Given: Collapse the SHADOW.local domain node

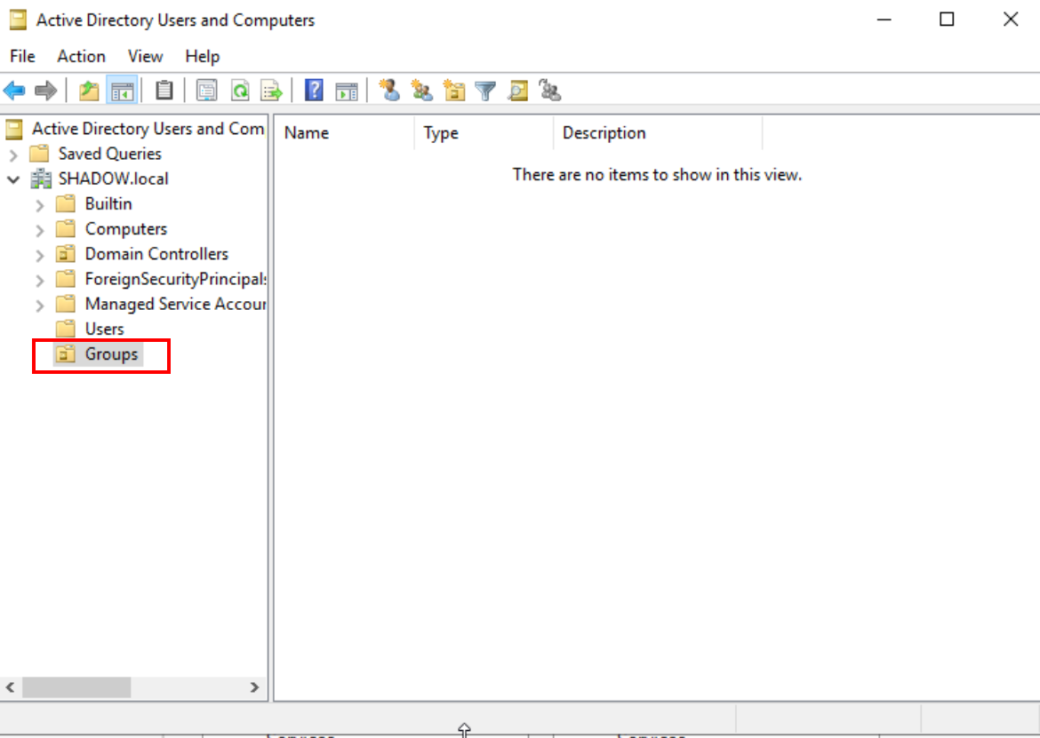Looking at the screenshot, I should point(13,179).
